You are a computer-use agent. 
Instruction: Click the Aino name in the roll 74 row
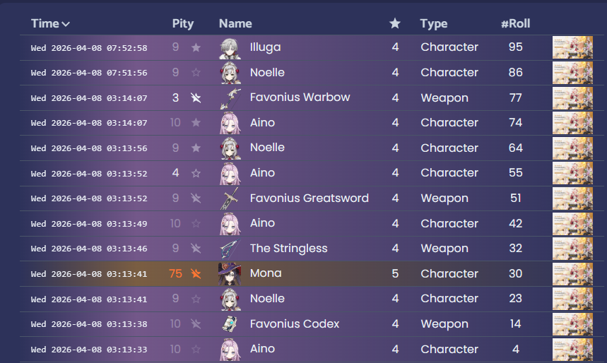[262, 123]
